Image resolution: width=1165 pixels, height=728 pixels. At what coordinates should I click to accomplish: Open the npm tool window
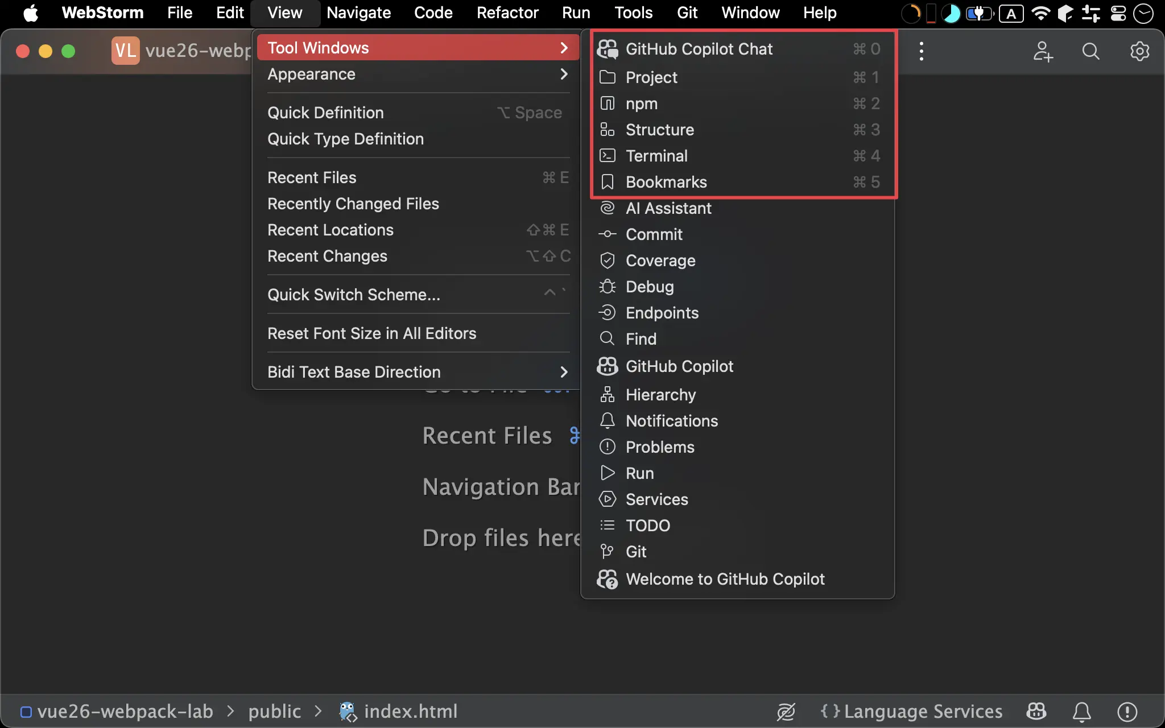[x=738, y=104]
